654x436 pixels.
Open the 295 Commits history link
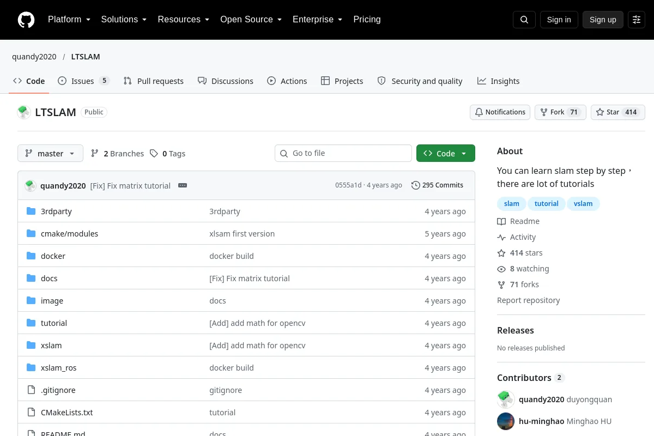[x=437, y=185]
